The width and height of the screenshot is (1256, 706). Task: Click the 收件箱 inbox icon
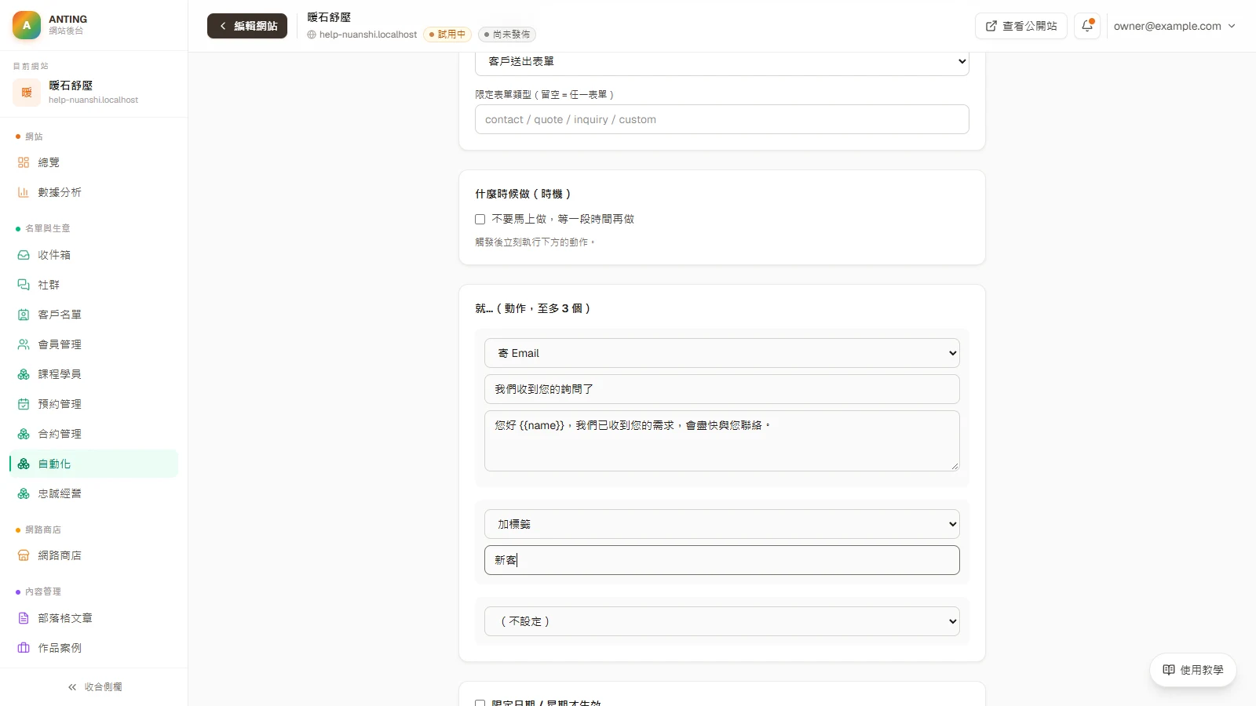(24, 255)
